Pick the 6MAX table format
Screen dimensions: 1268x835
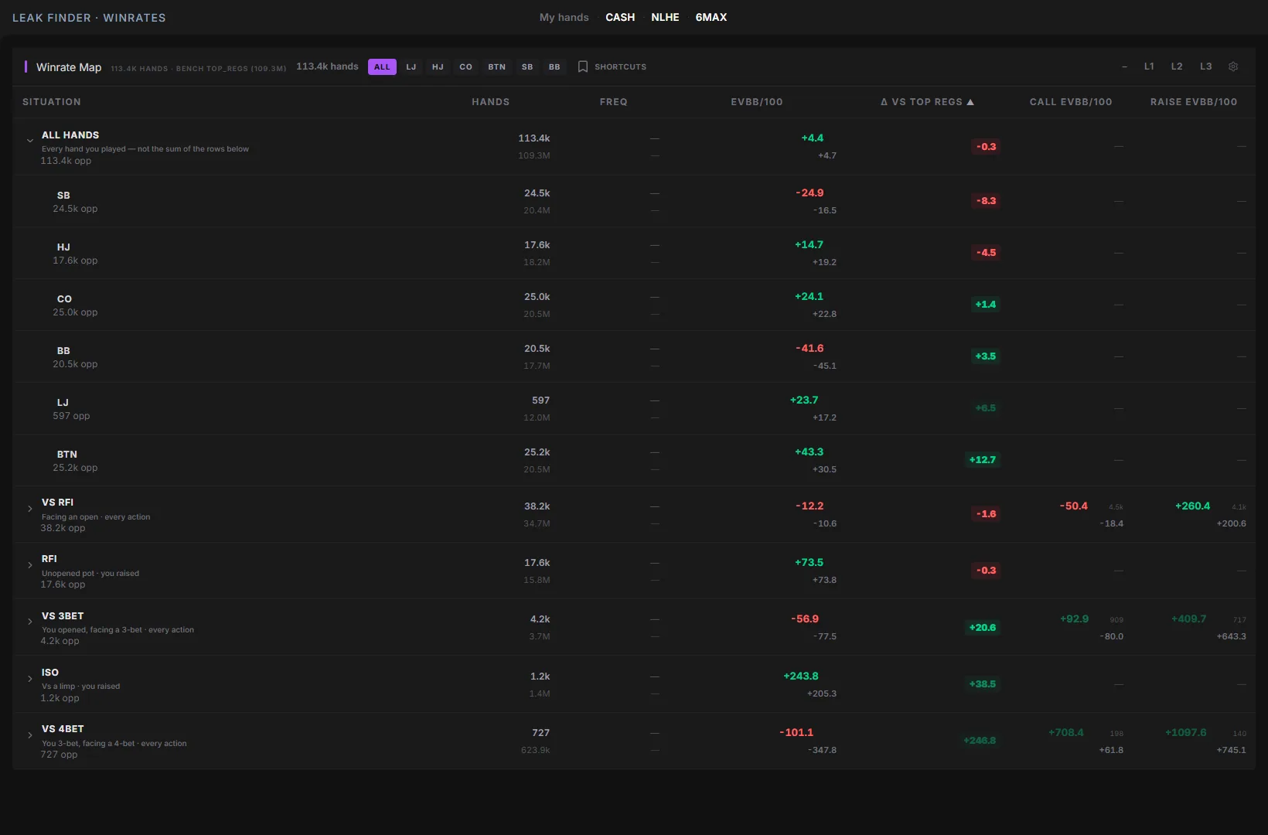pyautogui.click(x=711, y=17)
